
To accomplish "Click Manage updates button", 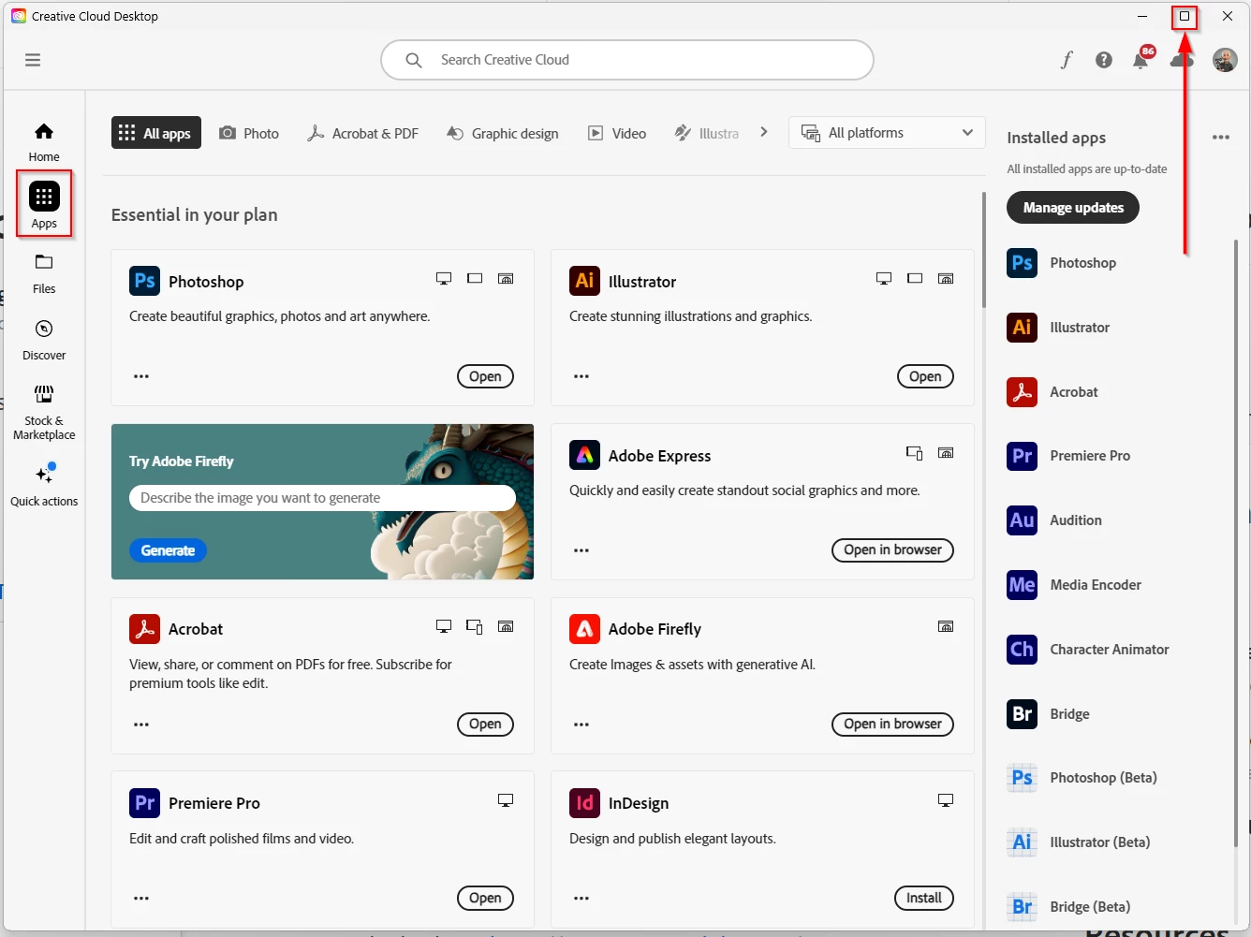I will [x=1073, y=208].
